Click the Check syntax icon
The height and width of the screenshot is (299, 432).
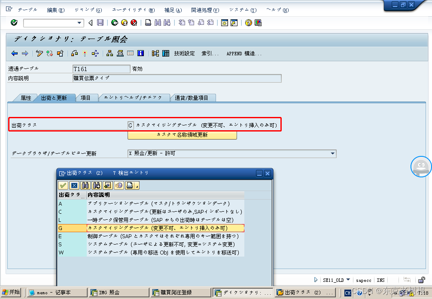click(x=74, y=53)
